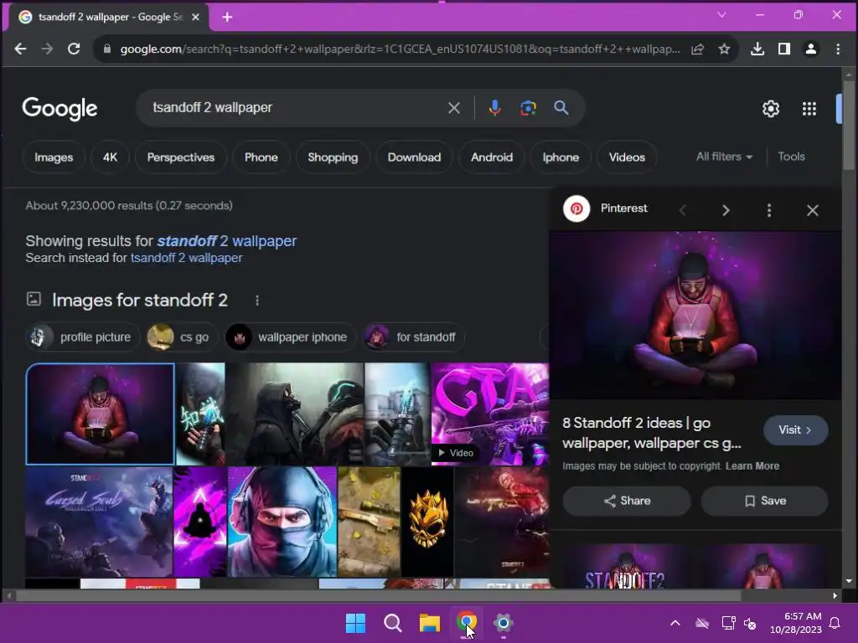Open preview panel three-dot options
This screenshot has width=858, height=643.
pyautogui.click(x=769, y=210)
